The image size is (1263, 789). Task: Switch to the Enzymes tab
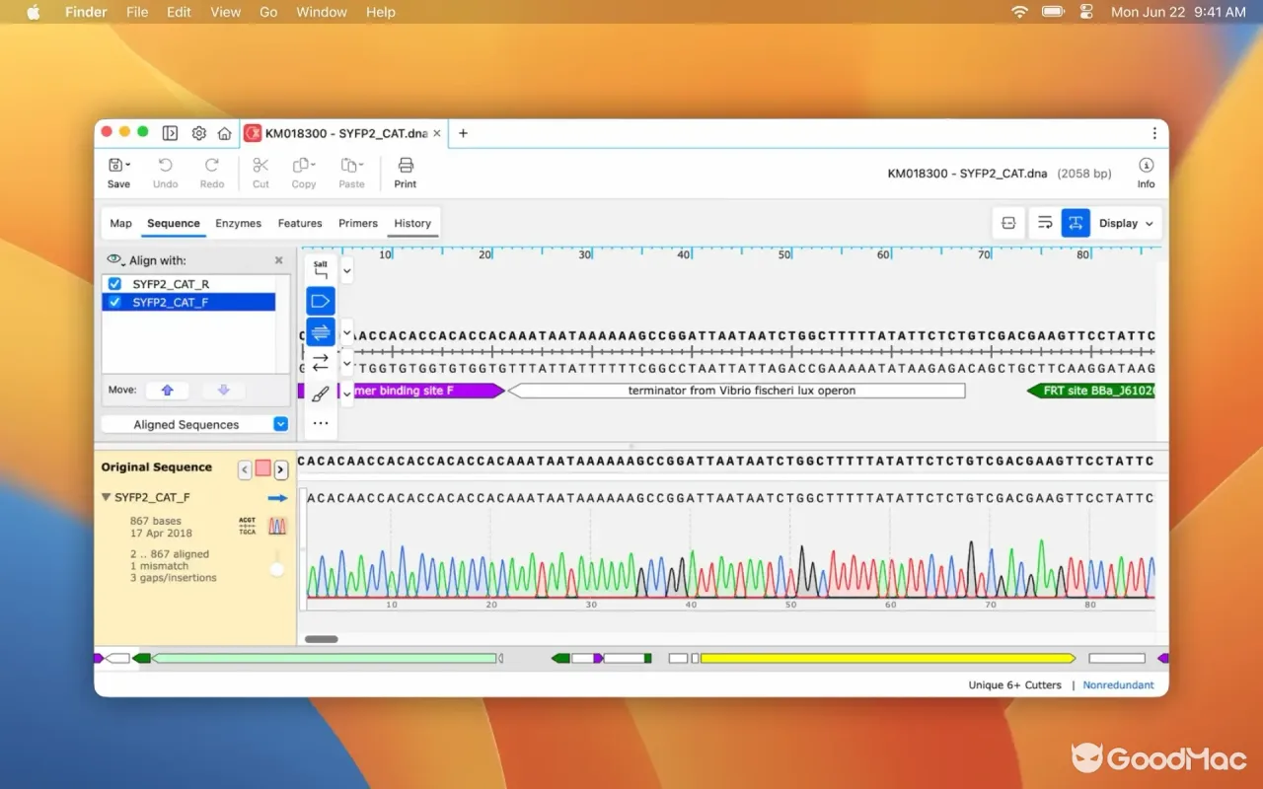pos(238,223)
